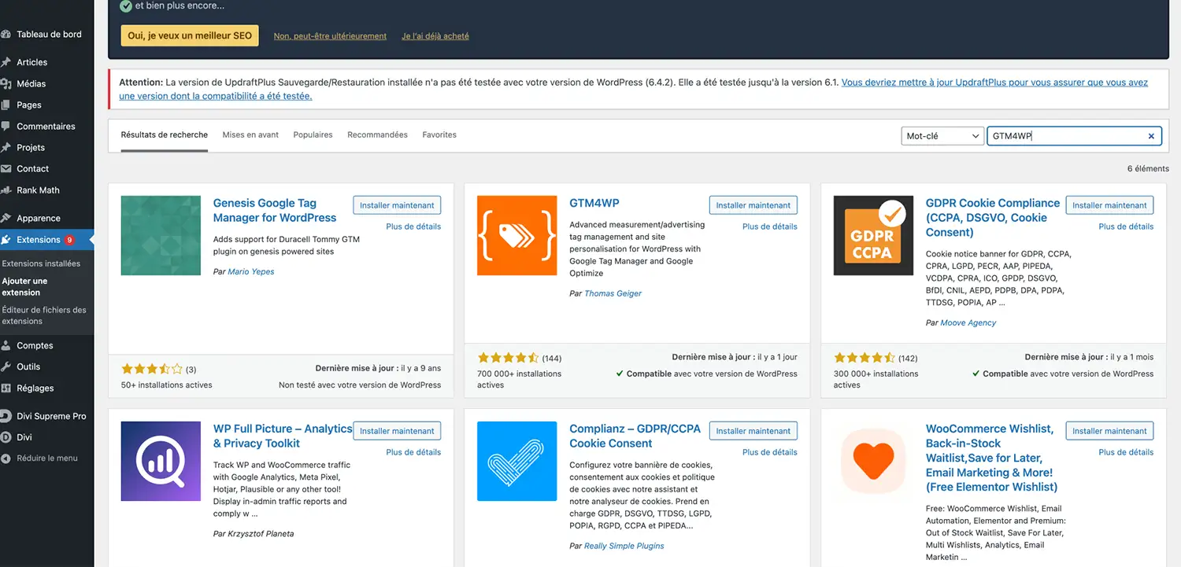Click the Contact envelope icon
The image size is (1181, 567).
6,168
